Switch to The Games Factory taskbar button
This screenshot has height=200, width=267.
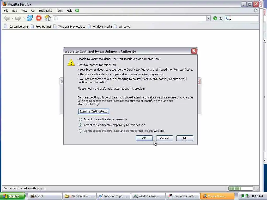coord(183,196)
